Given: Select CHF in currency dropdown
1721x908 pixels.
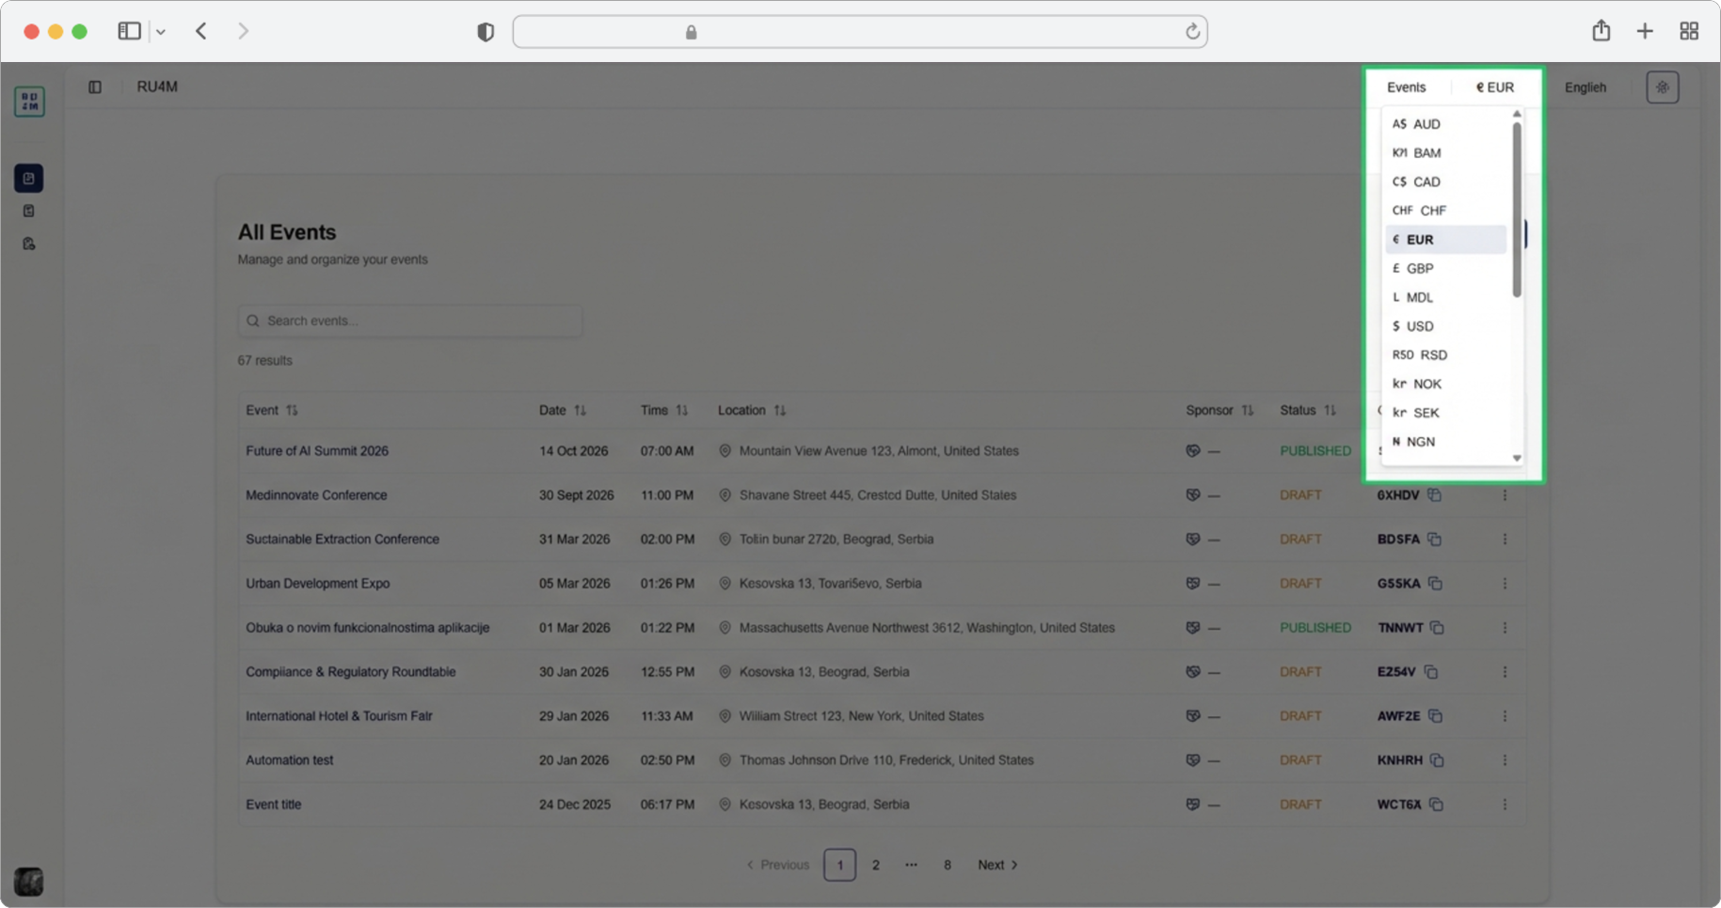Looking at the screenshot, I should pos(1432,211).
